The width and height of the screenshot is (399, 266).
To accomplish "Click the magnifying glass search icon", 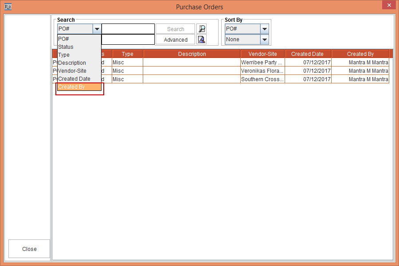I will 202,29.
